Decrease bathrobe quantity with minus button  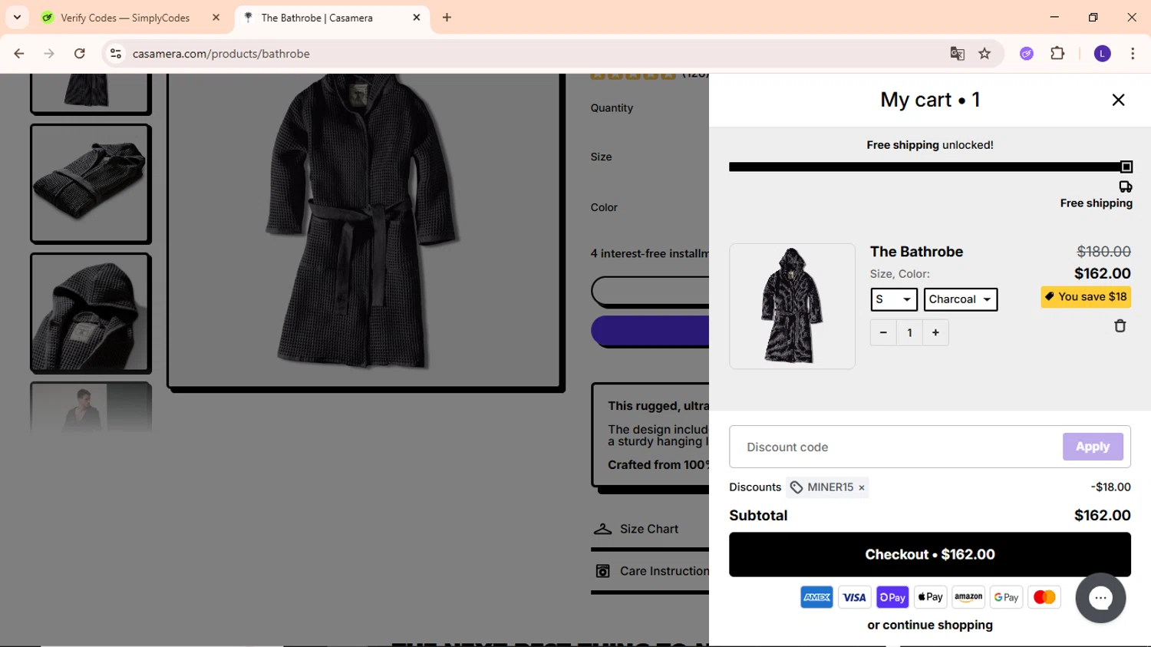click(883, 332)
